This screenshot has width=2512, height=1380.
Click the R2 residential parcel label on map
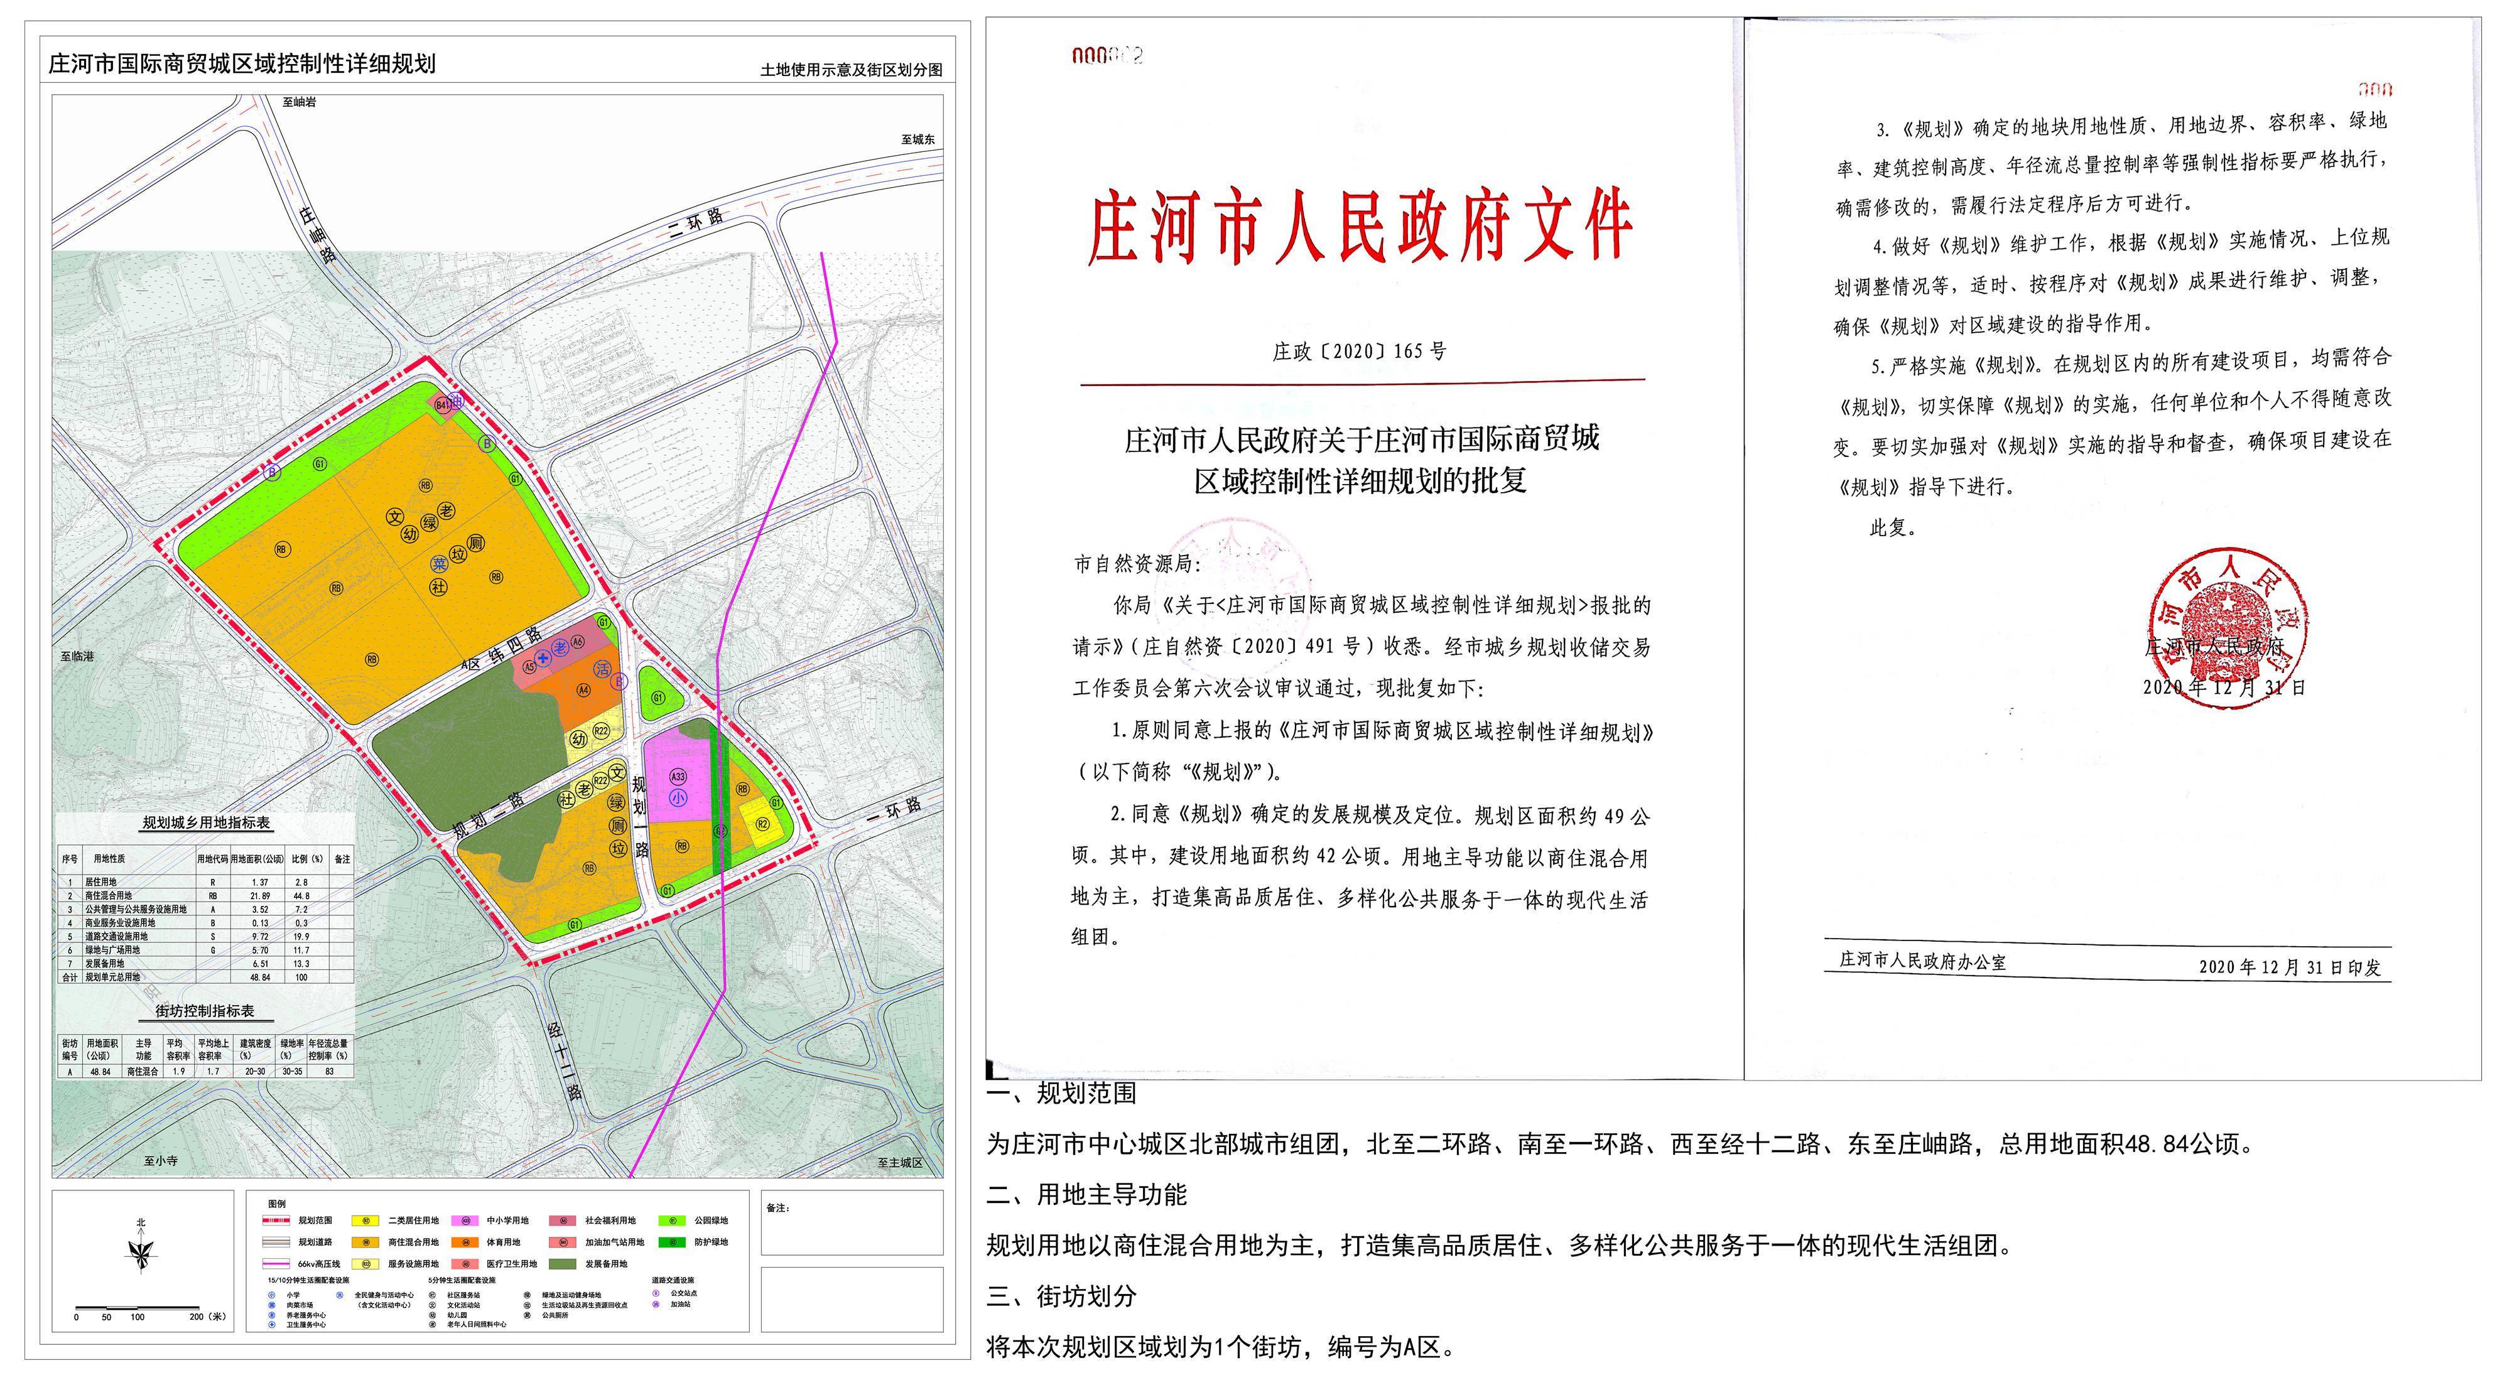click(762, 824)
